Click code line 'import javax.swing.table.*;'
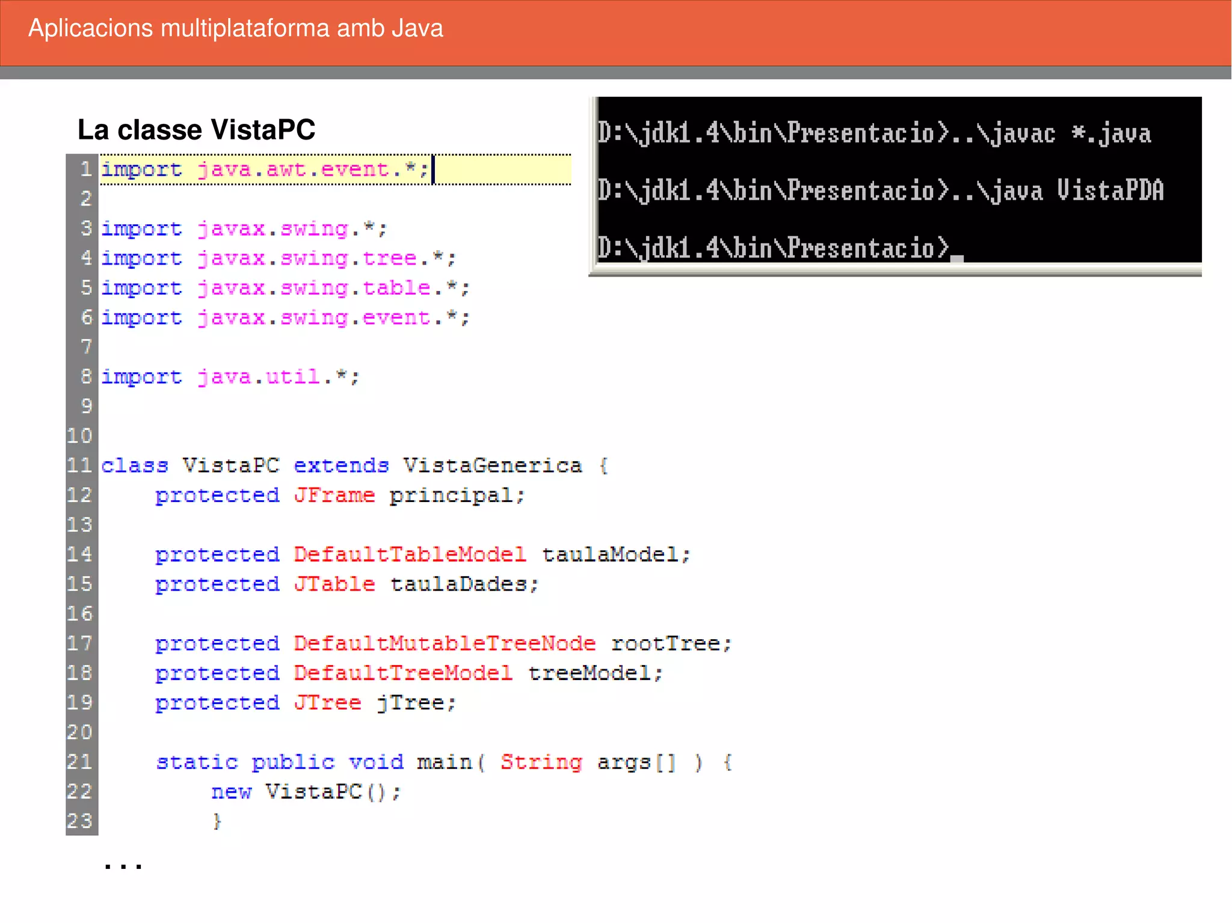1232x923 pixels. point(285,288)
